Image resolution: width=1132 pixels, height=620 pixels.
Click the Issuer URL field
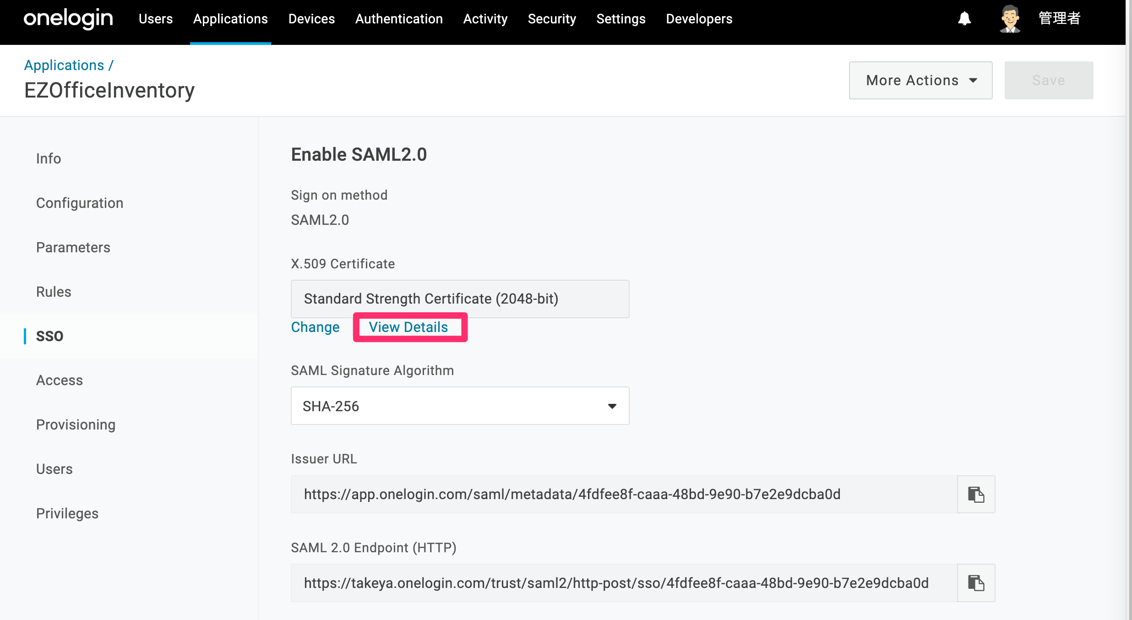tap(624, 495)
